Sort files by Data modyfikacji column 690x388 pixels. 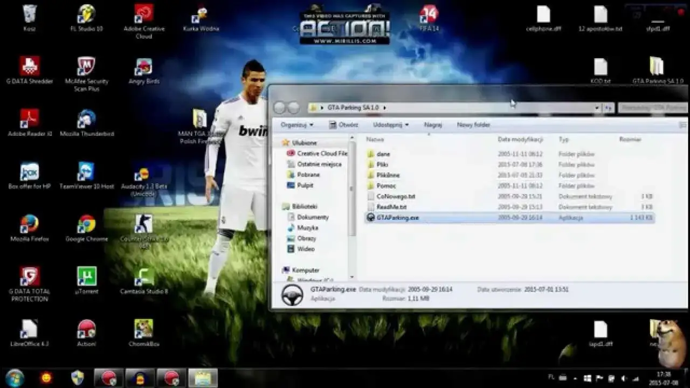(x=520, y=140)
